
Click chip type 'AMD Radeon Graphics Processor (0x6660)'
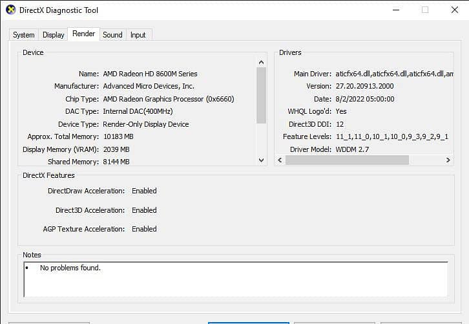(169, 99)
